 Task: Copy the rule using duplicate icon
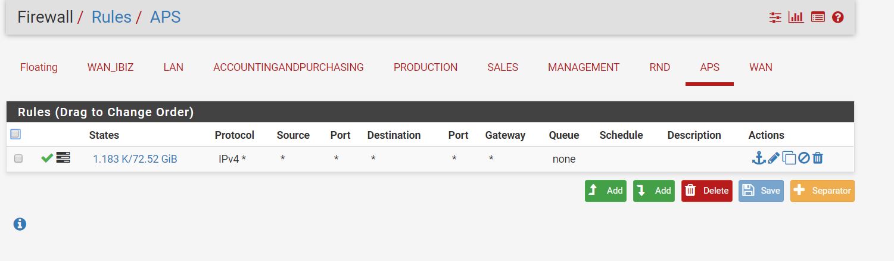pos(789,159)
